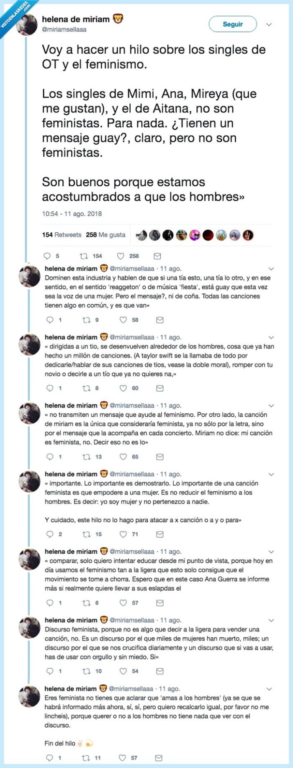Viewport: 293px width, 768px height.
Task: Heart the main tweet with 258 likes
Action: [120, 255]
